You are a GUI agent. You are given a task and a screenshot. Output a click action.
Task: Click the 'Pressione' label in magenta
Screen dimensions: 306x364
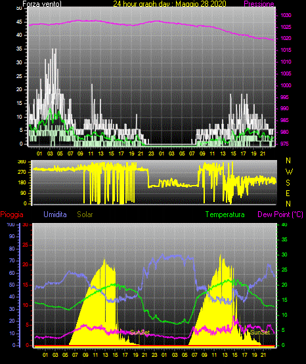click(x=259, y=4)
